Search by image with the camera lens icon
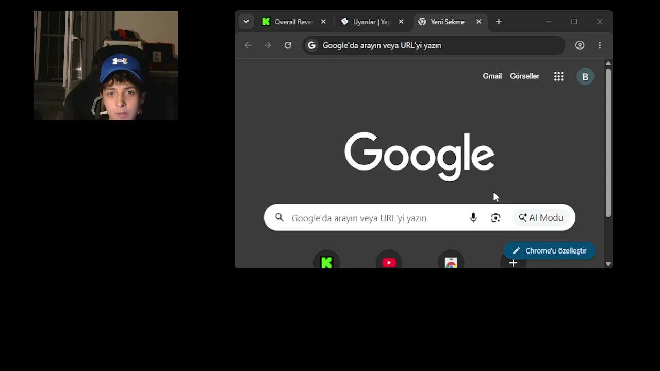Screen dimensions: 660x371 496,217
